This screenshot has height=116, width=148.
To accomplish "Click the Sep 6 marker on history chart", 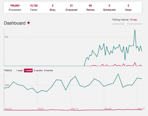I will coord(41,109).
